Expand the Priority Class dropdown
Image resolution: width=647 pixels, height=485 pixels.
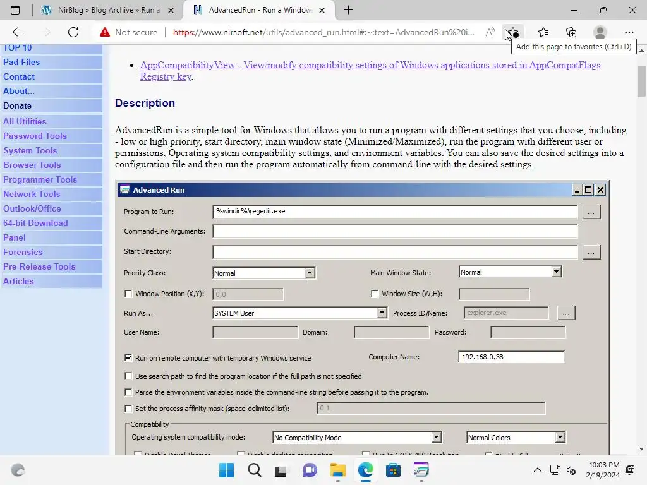tap(310, 273)
